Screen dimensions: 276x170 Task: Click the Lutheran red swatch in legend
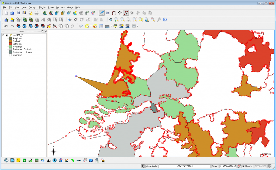(x=11, y=44)
